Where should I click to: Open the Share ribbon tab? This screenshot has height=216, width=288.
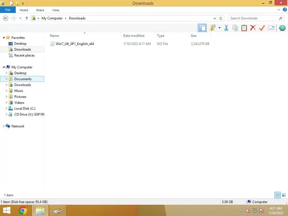pos(40,10)
